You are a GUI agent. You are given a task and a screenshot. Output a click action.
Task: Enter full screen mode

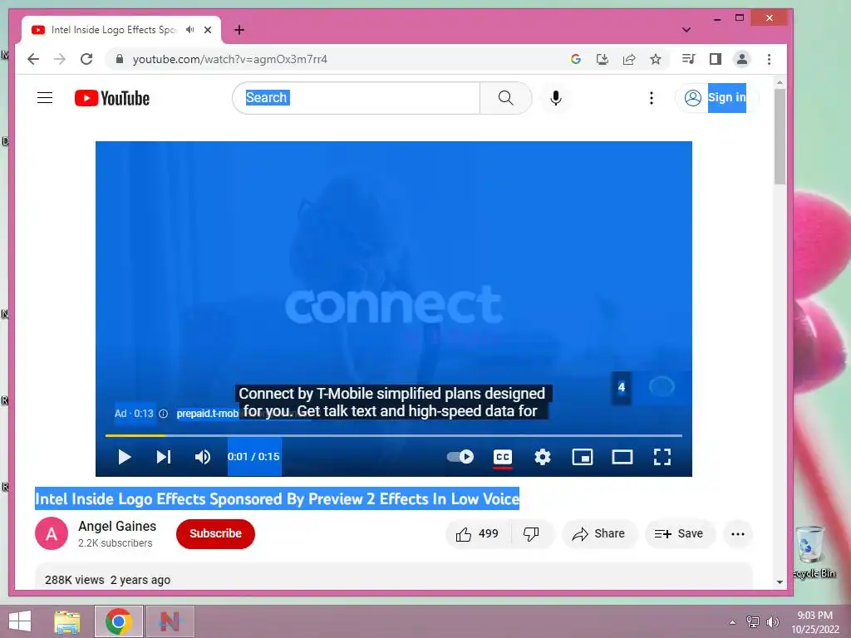662,457
